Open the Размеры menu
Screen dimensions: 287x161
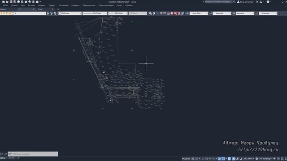coord(75,5)
